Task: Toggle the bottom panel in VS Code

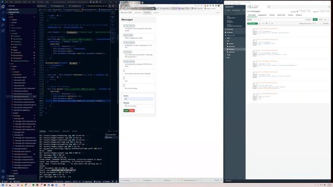Action: click(x=94, y=2)
